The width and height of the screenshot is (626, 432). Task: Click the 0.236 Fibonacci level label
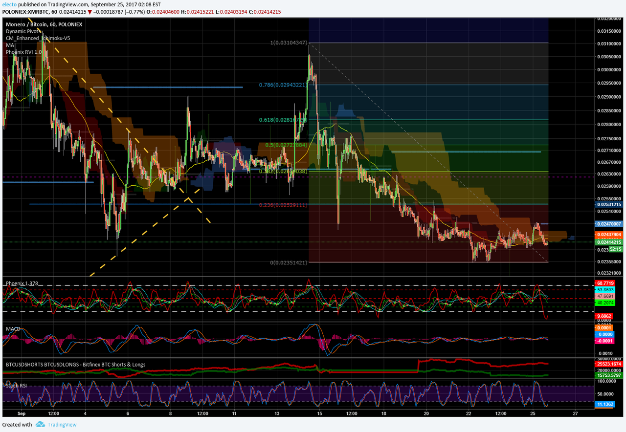[283, 205]
